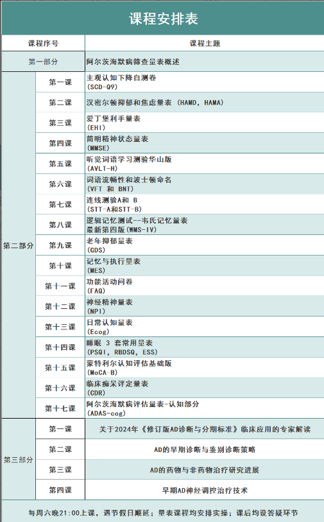Select the 第三部分 merged cell
The image size is (324, 522).
[19, 460]
